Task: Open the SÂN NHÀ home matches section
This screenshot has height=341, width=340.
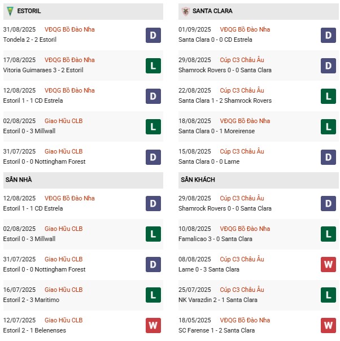Action: tap(18, 180)
